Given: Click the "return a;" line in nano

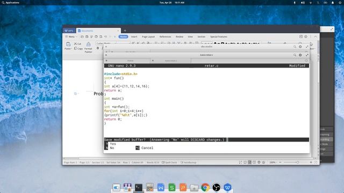Looking at the screenshot, I should [113, 91].
